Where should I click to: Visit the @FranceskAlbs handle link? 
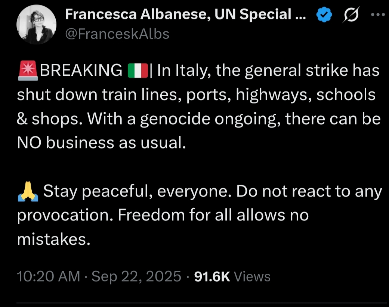(x=117, y=34)
